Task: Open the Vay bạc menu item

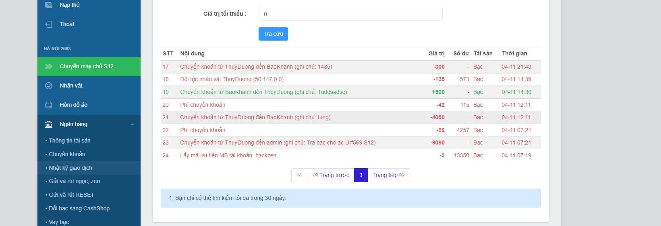Action: coord(59,222)
